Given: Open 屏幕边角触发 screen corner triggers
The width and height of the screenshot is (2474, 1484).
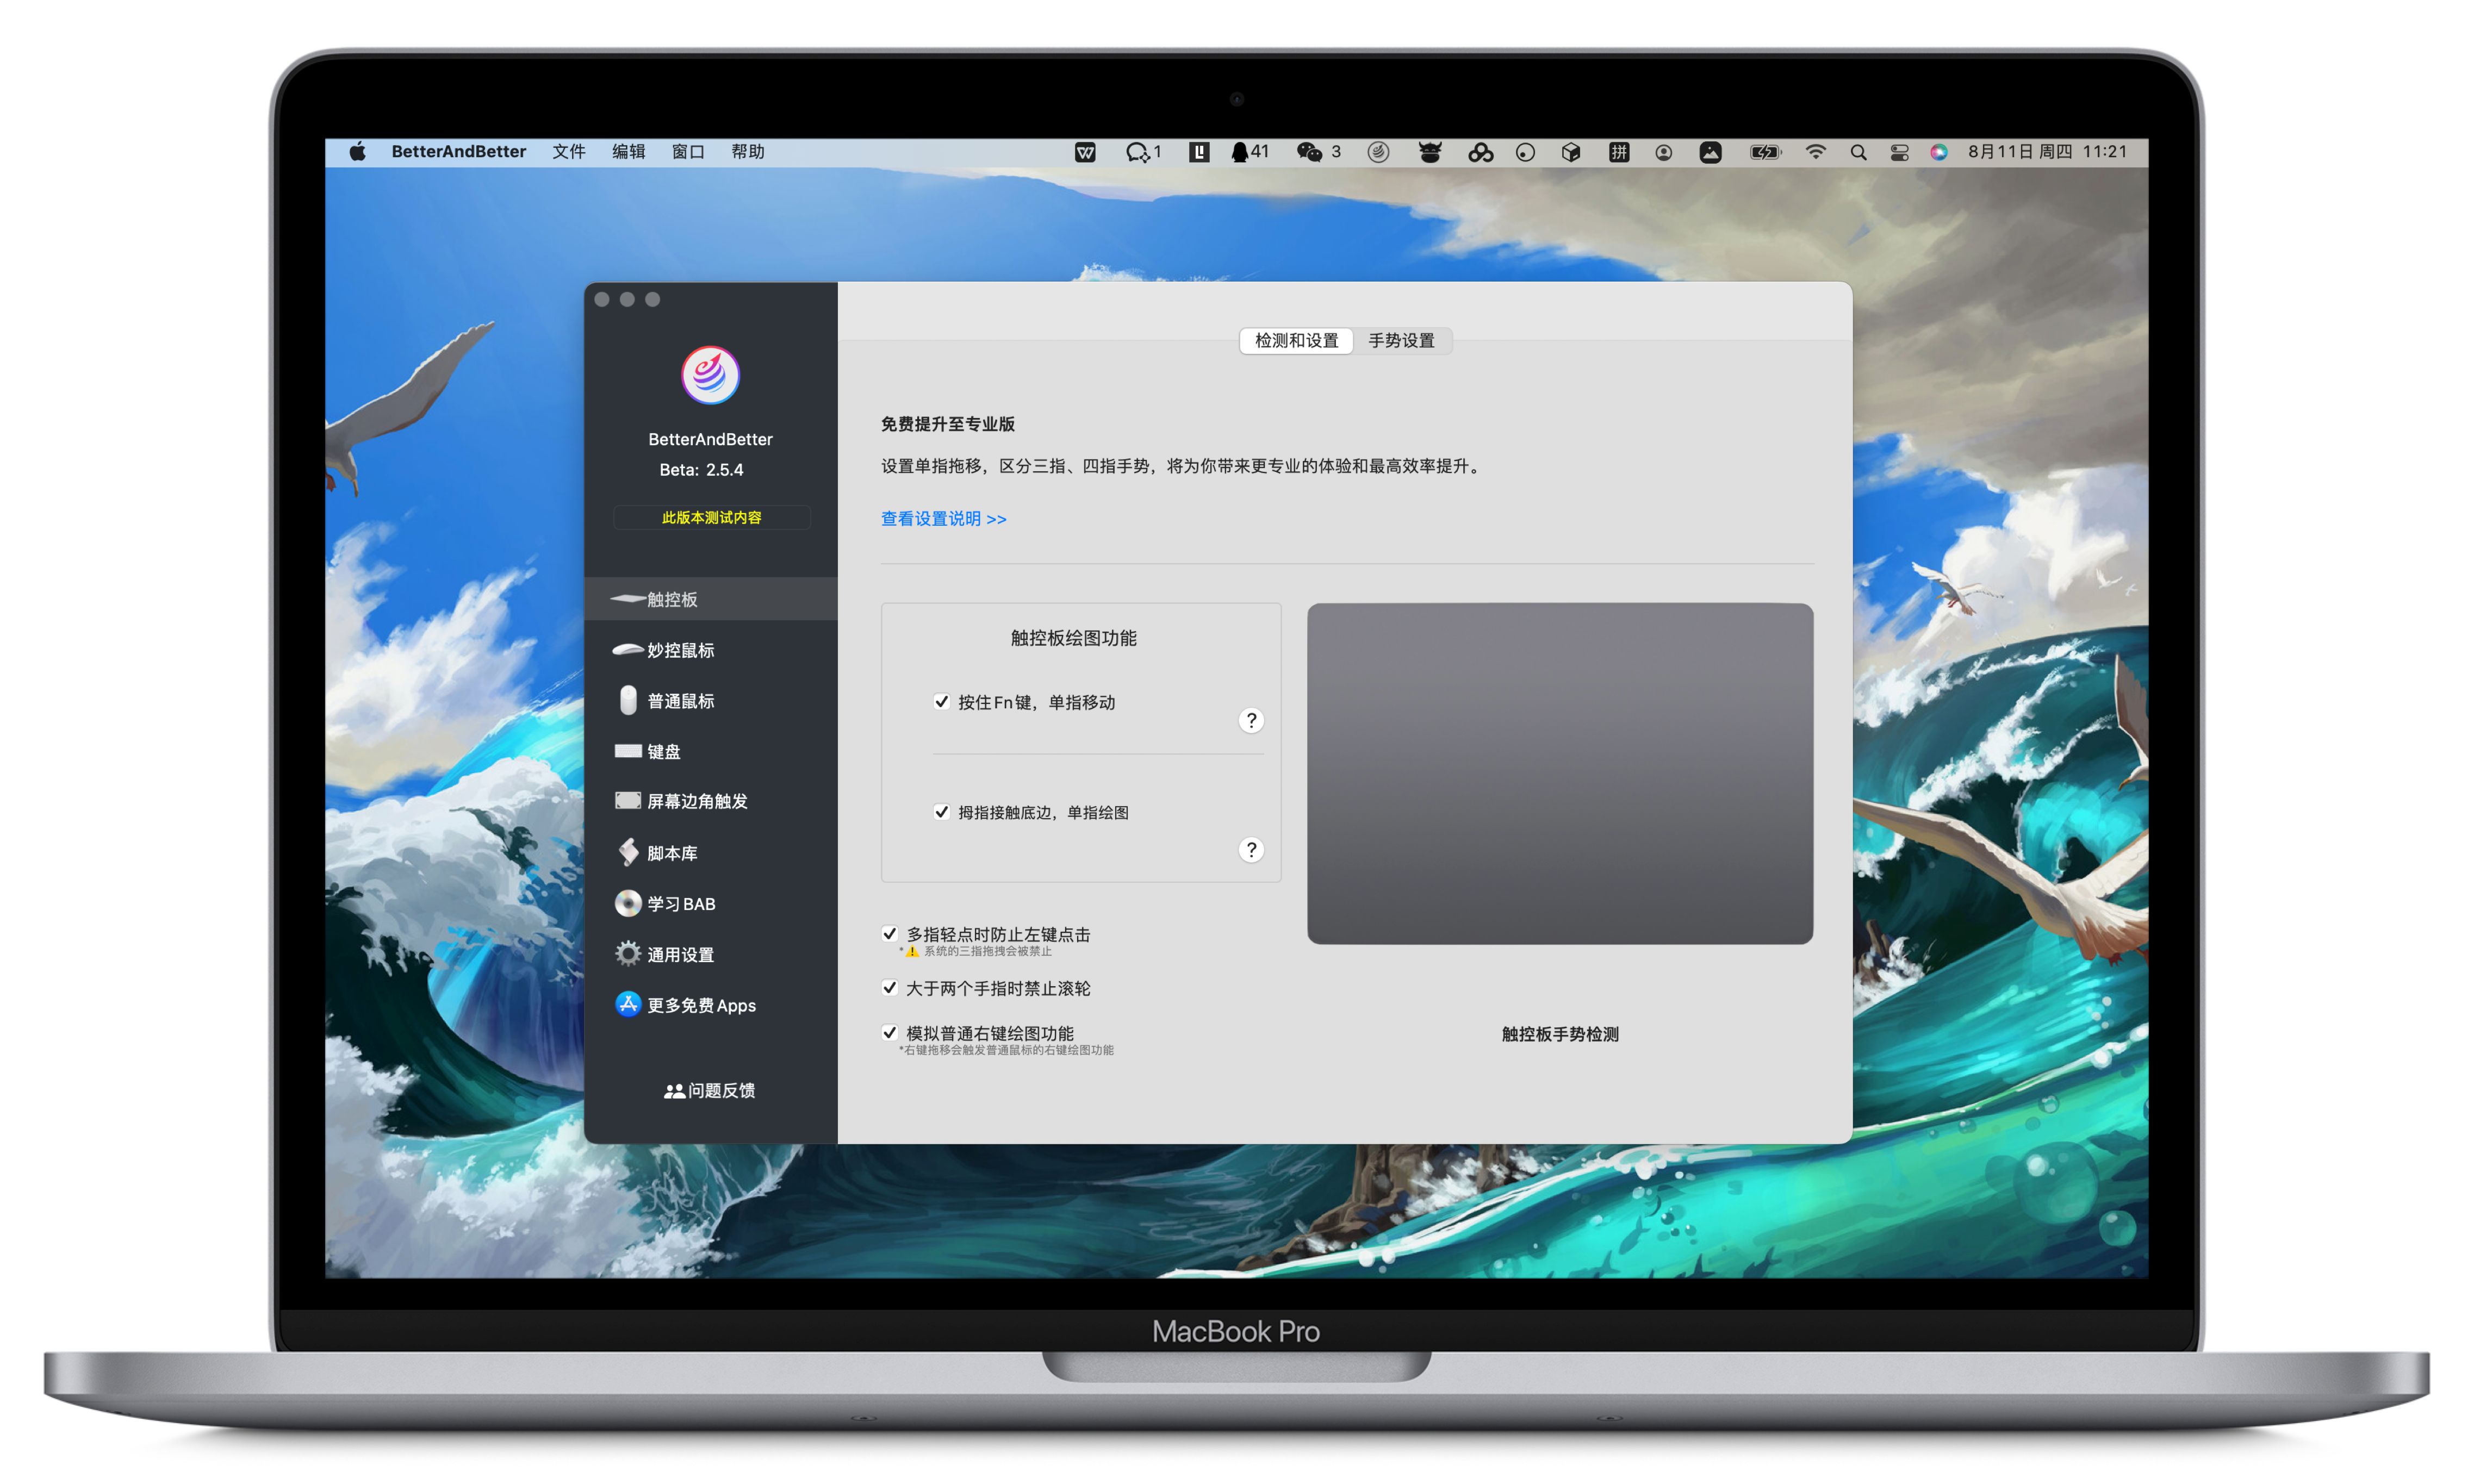Looking at the screenshot, I should tap(710, 801).
